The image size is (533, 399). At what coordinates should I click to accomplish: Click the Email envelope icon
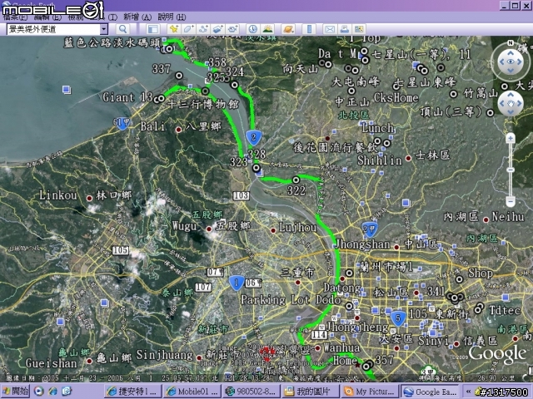[x=330, y=29]
